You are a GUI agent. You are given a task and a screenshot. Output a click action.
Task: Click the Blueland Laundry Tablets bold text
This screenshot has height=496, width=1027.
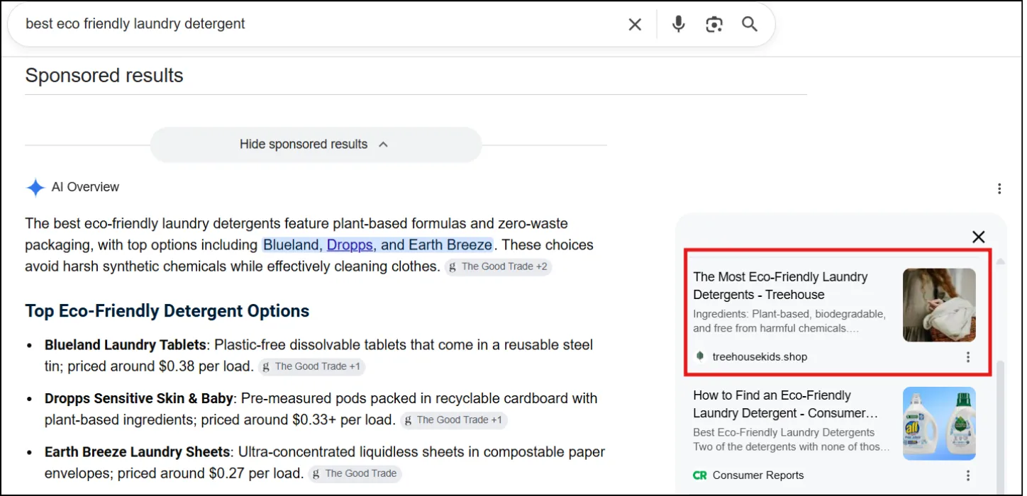click(x=126, y=345)
